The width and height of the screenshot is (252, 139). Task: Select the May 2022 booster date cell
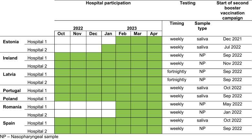(232, 104)
